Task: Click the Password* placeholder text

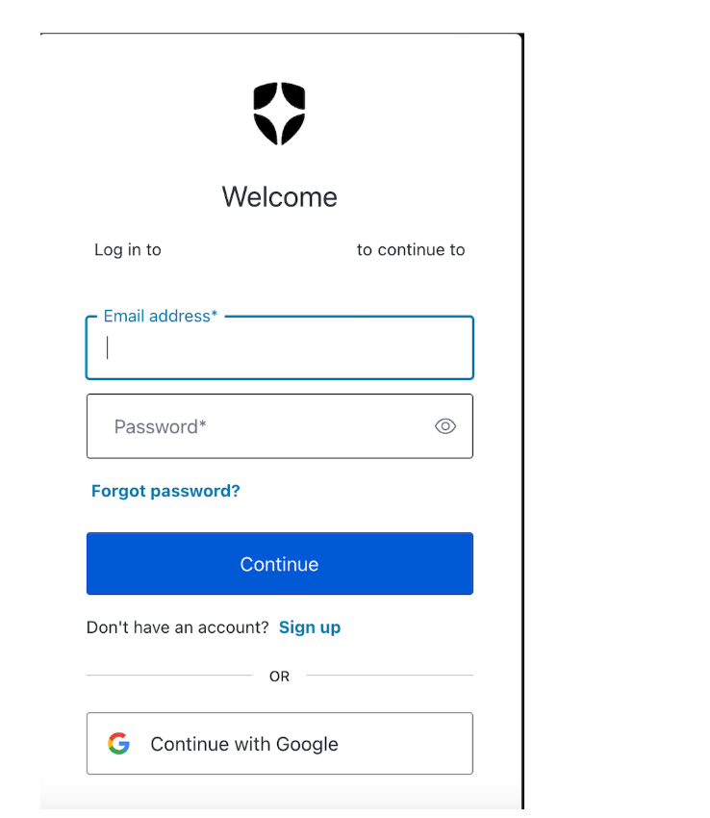Action: click(160, 426)
